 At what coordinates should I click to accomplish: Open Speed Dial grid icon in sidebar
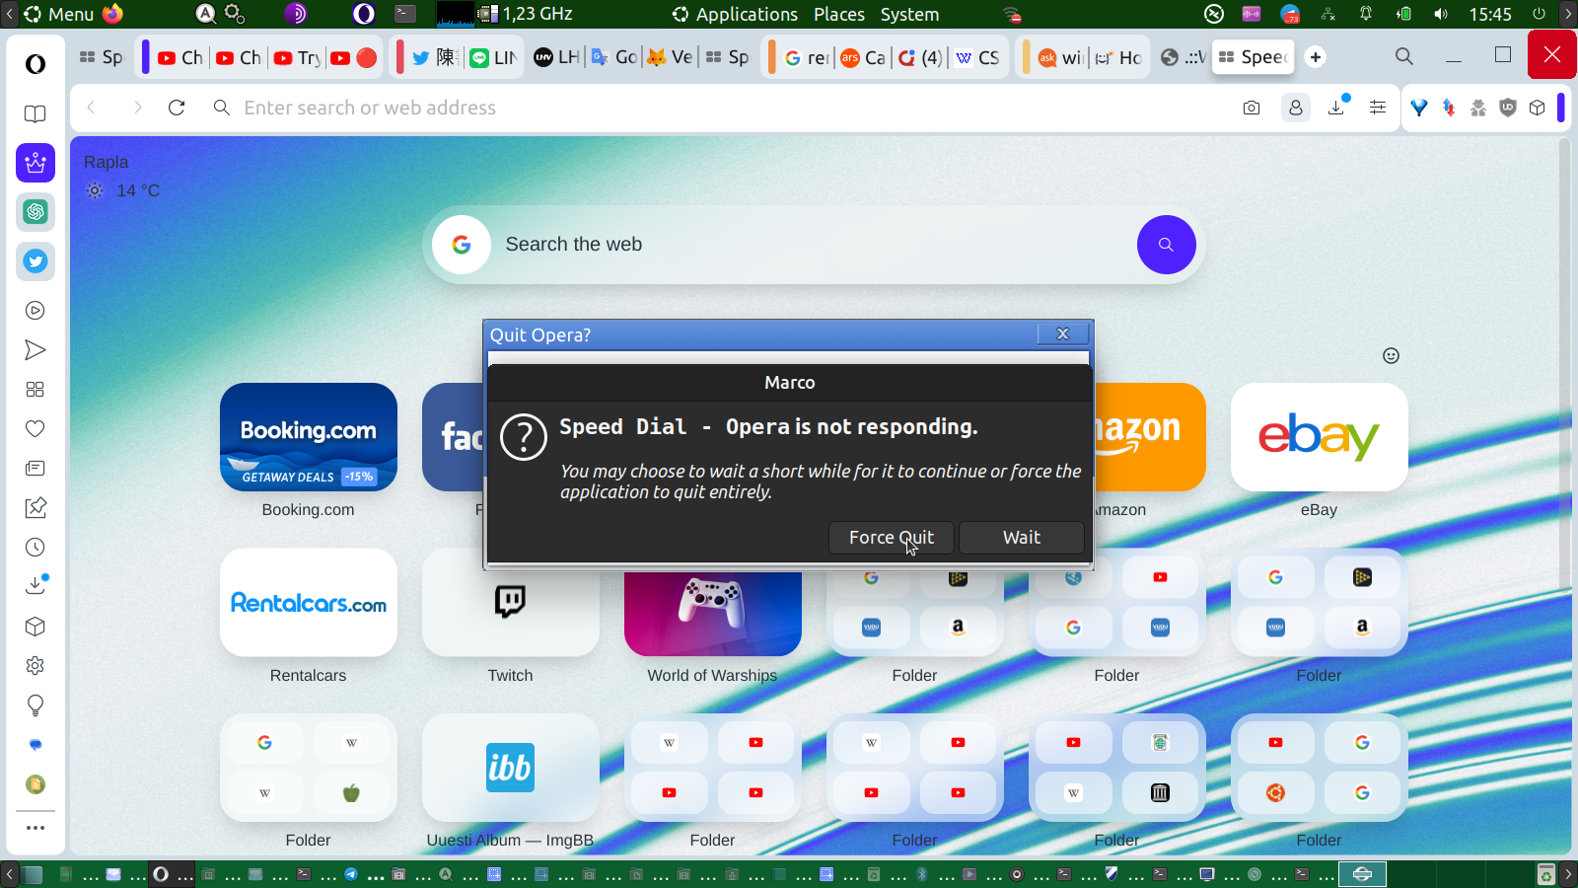(x=36, y=390)
